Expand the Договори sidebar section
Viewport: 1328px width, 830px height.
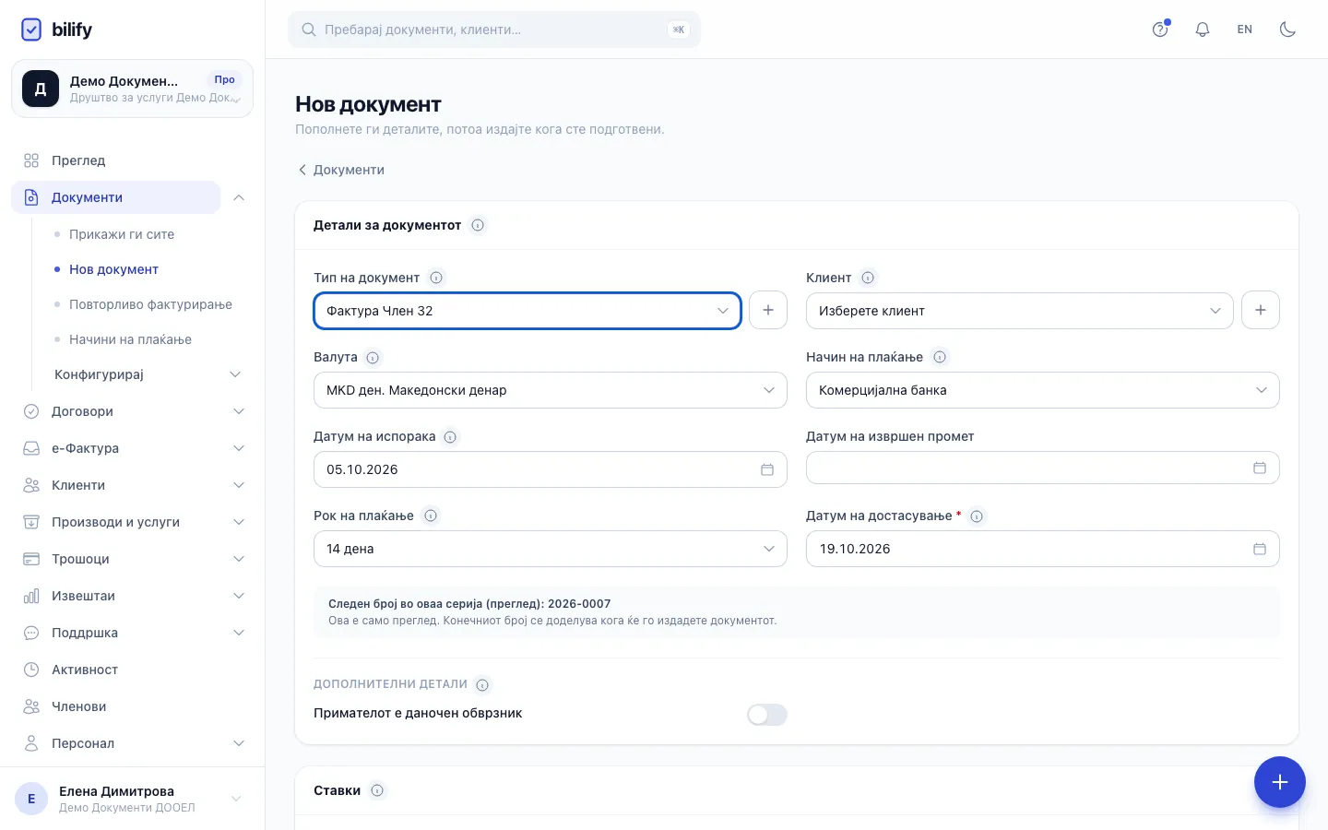133,411
